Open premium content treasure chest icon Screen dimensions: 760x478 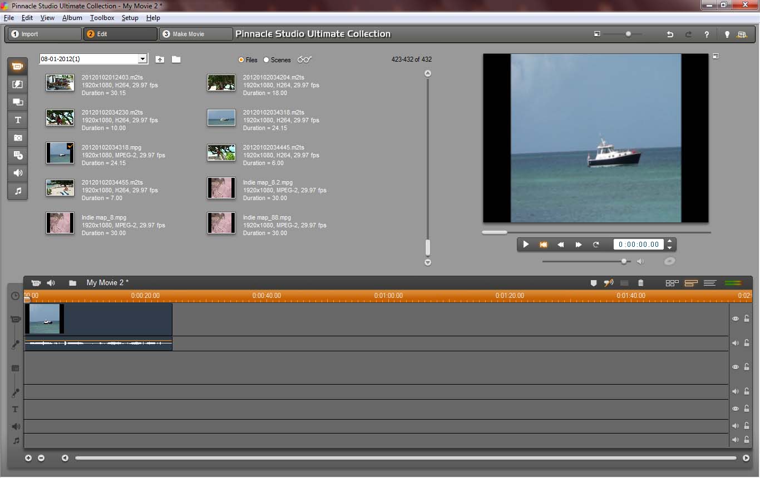point(742,34)
